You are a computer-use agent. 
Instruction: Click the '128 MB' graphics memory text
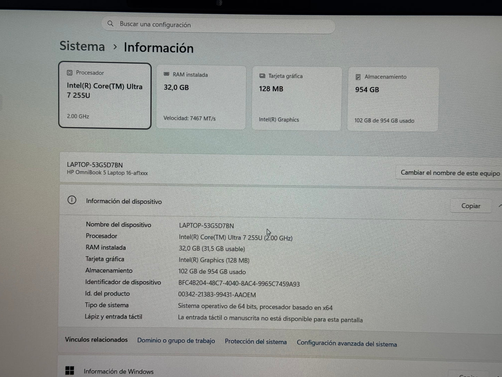pos(271,89)
